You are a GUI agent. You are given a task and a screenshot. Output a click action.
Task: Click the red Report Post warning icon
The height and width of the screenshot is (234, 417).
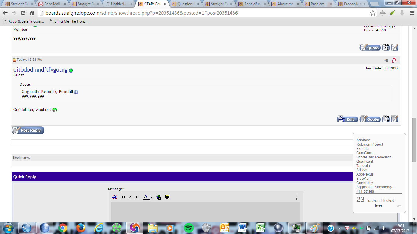point(394,60)
